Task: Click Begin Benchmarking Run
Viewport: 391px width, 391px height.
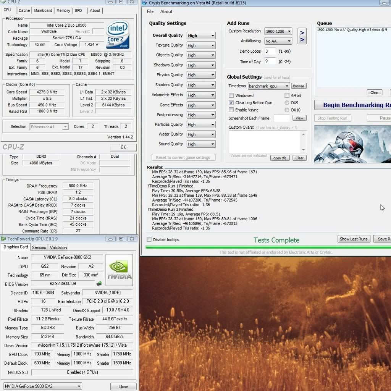Action: point(352,105)
